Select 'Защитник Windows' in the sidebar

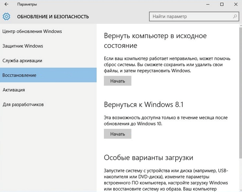[x=23, y=46]
